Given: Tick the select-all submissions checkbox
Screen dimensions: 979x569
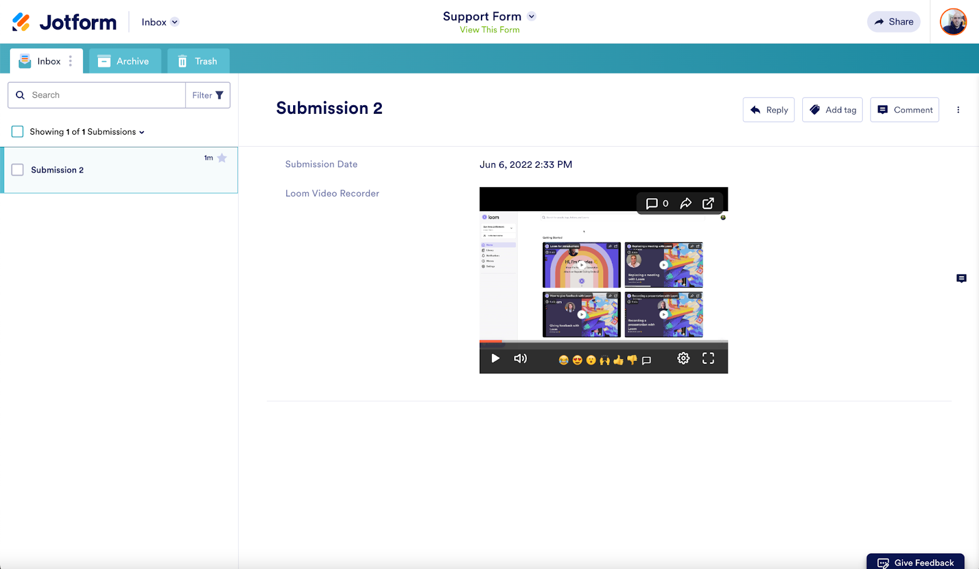Looking at the screenshot, I should 18,132.
